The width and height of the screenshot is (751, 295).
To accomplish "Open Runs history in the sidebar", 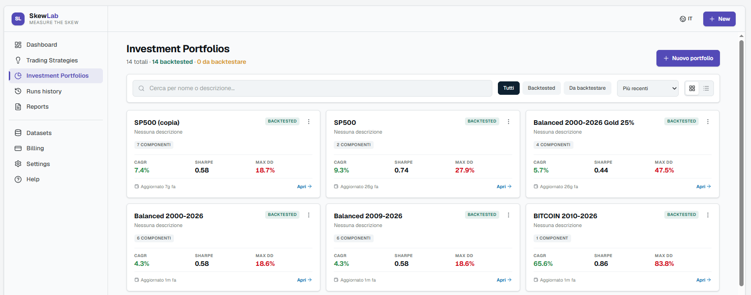I will coord(56,91).
